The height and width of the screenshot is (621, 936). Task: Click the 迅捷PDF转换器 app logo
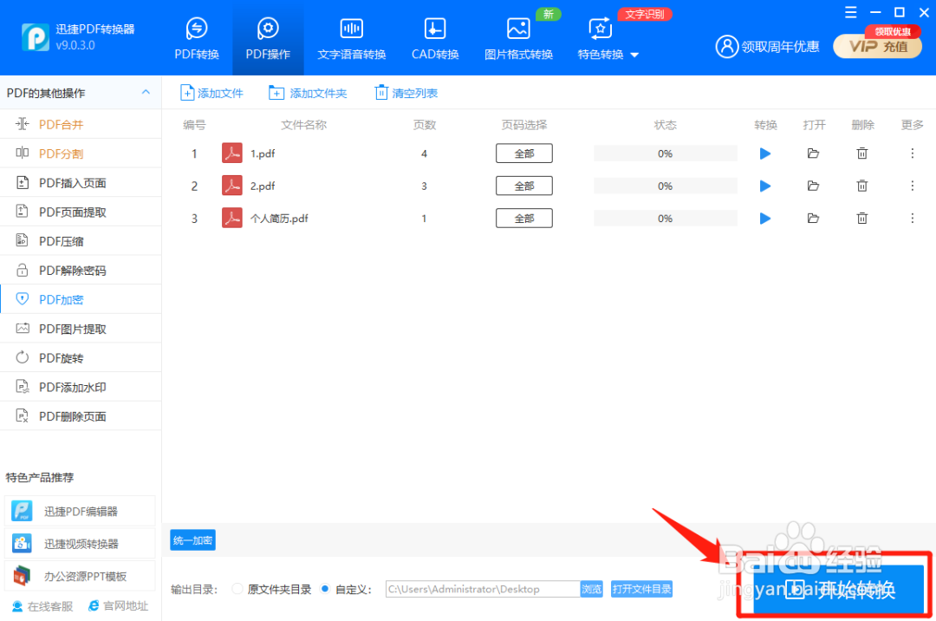[x=36, y=37]
